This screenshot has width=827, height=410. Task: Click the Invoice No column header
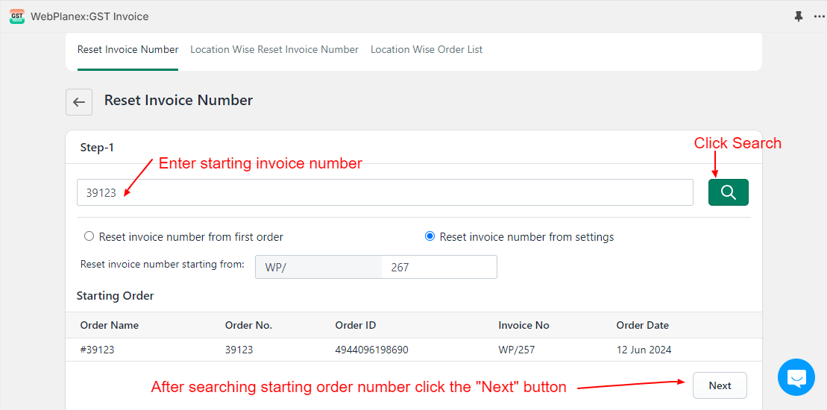point(523,325)
